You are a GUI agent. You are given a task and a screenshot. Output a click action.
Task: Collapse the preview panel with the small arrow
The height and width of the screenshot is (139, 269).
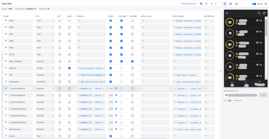click(x=220, y=71)
